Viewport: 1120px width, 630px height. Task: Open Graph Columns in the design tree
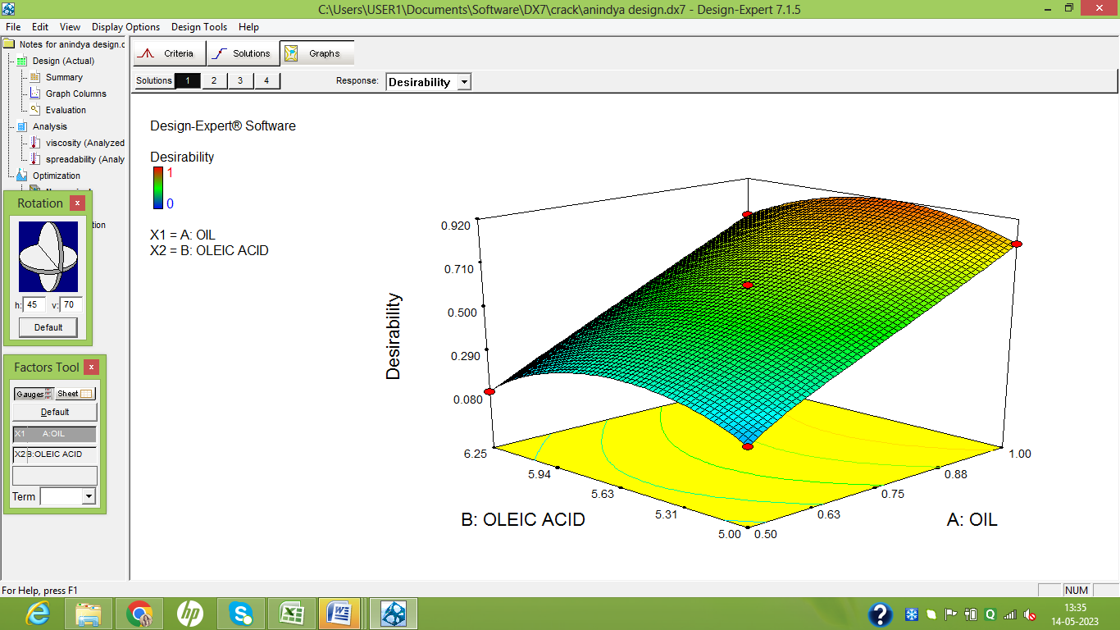pyautogui.click(x=75, y=94)
